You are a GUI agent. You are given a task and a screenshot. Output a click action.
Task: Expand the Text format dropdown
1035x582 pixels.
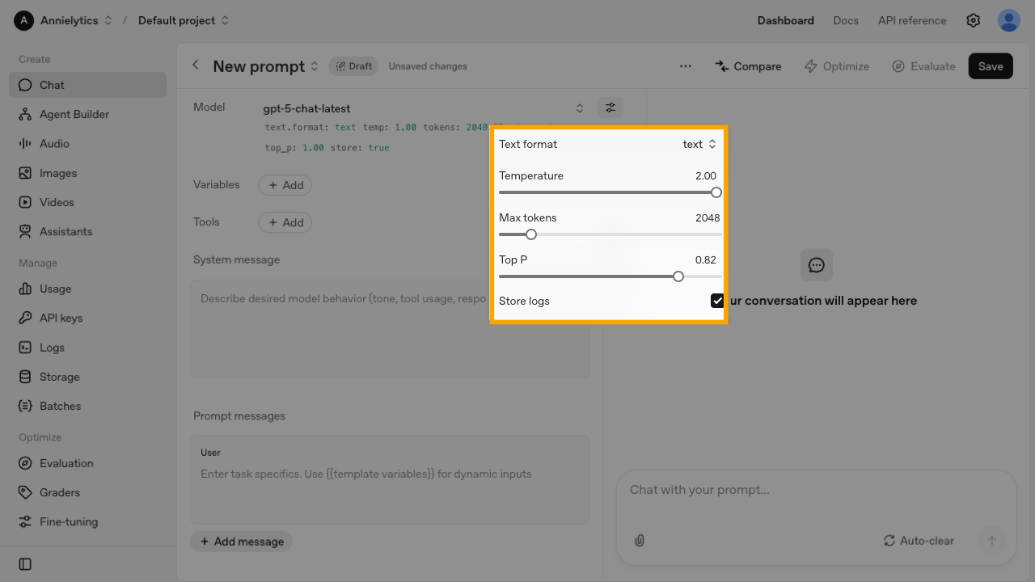point(699,144)
